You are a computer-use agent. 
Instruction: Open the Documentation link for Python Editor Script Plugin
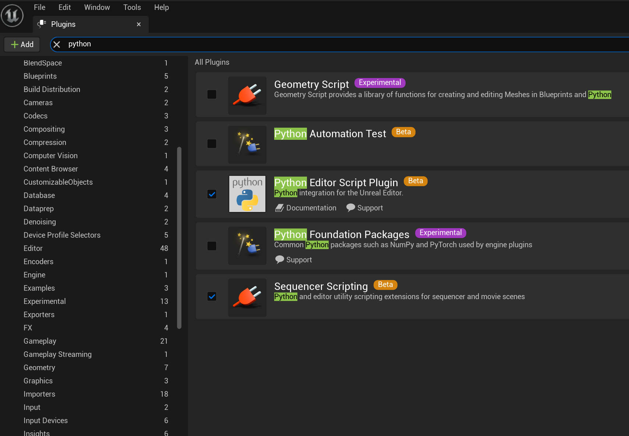306,208
